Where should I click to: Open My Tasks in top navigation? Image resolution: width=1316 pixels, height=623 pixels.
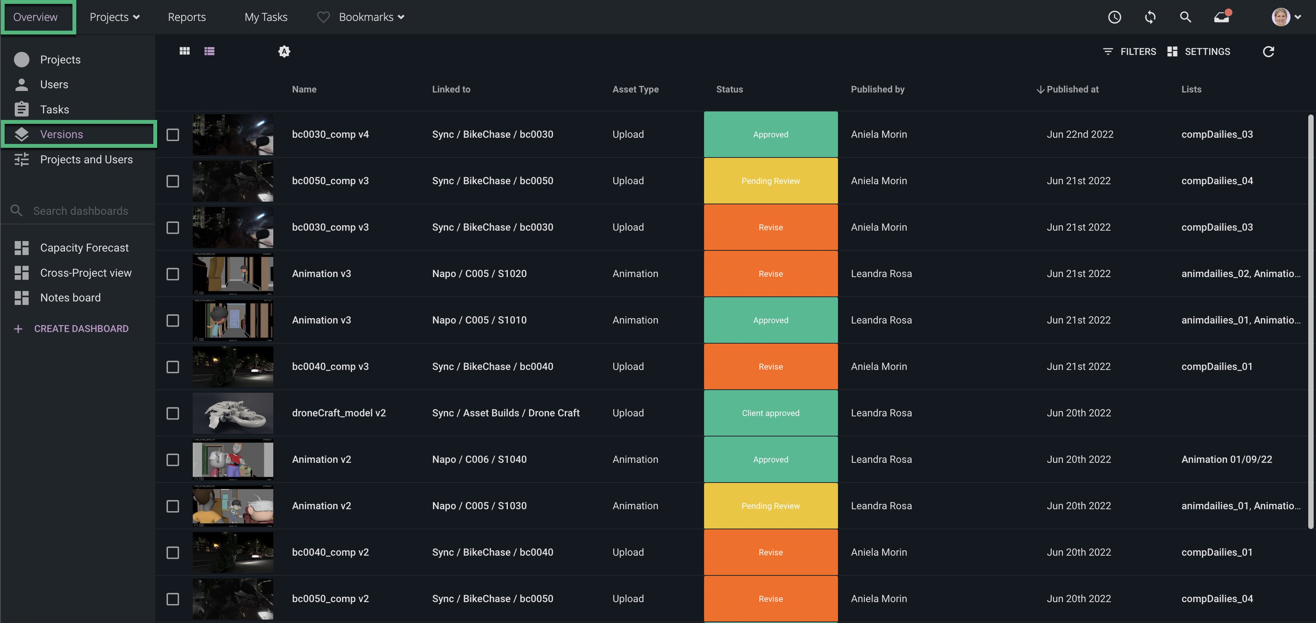coord(266,17)
